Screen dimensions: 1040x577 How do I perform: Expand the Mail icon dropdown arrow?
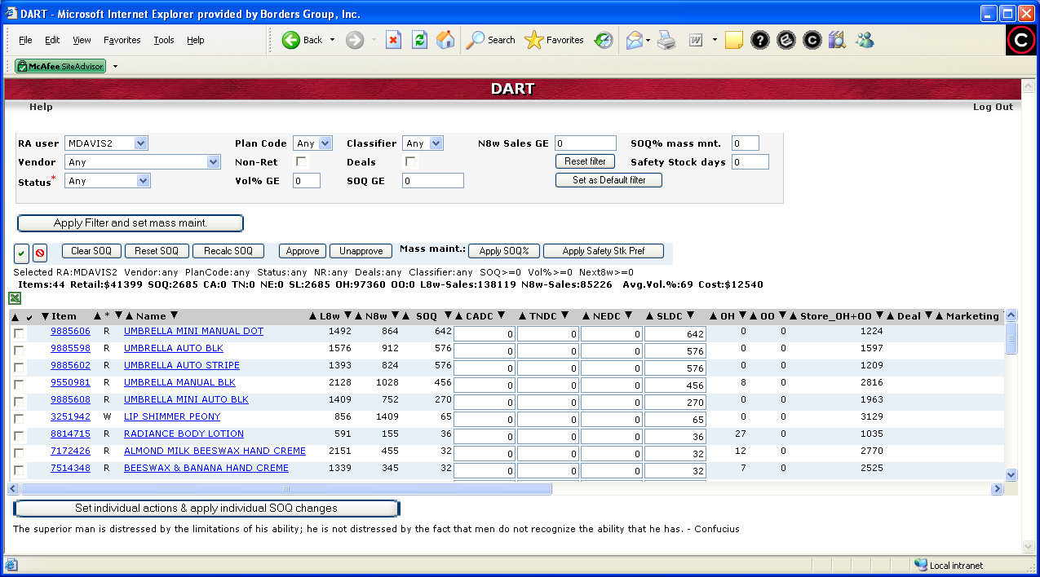click(x=648, y=40)
